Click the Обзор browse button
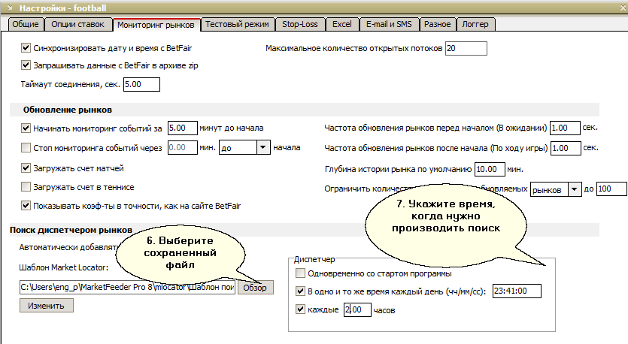 tap(255, 288)
